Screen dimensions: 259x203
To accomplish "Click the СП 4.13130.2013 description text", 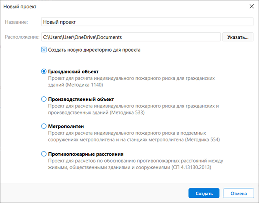I will 136,164.
